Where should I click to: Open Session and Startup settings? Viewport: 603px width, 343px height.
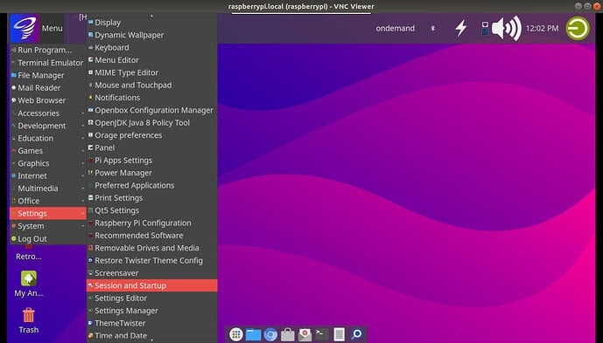[x=152, y=285]
